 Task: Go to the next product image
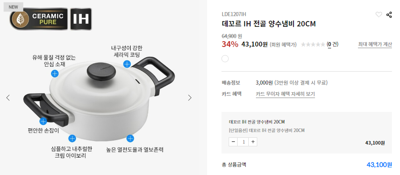(190, 98)
